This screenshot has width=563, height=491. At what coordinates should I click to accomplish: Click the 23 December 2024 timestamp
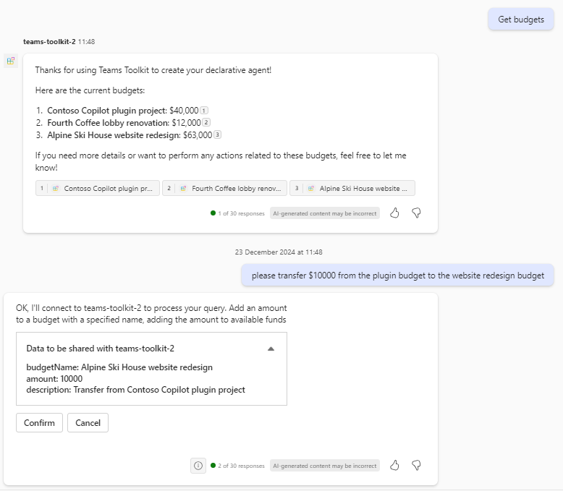(279, 252)
